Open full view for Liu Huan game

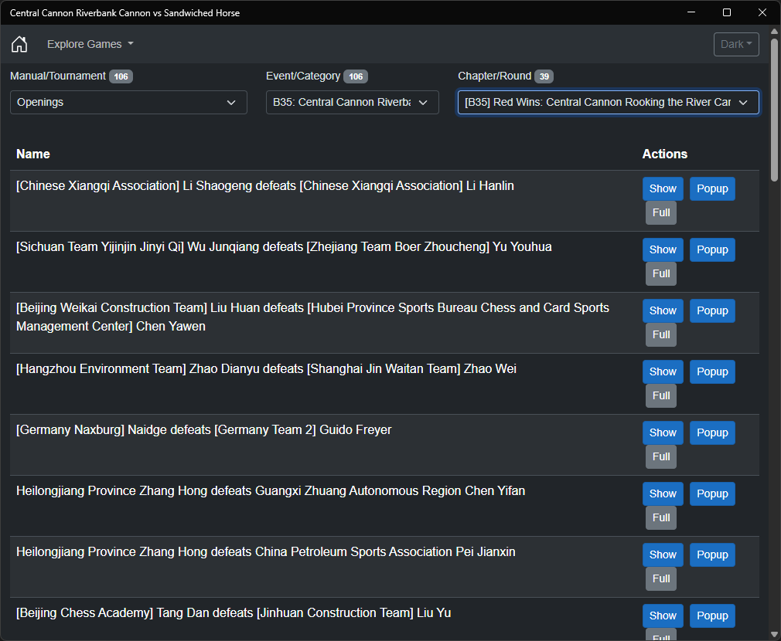tap(661, 334)
